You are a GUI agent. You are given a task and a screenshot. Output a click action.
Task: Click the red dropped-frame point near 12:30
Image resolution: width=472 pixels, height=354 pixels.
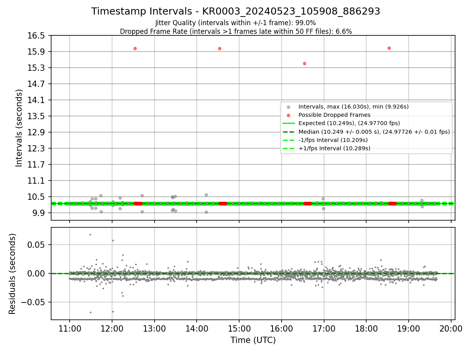click(135, 48)
